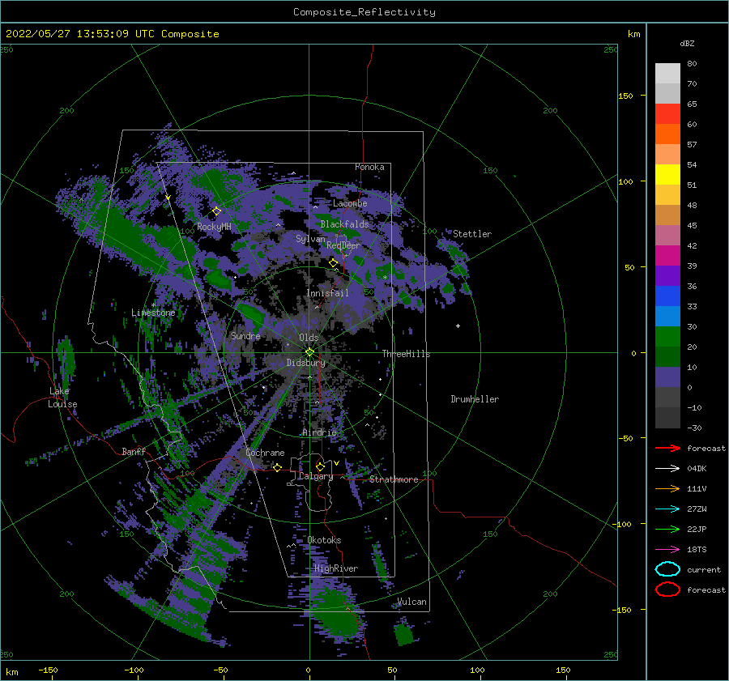Select the 60 dBZ orange swatch

[x=667, y=134]
